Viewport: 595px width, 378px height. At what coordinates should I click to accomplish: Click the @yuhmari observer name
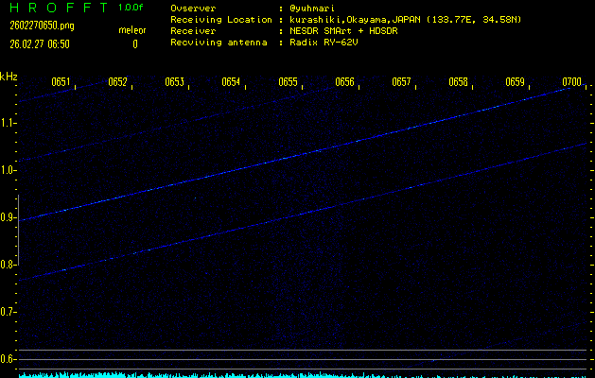click(308, 8)
